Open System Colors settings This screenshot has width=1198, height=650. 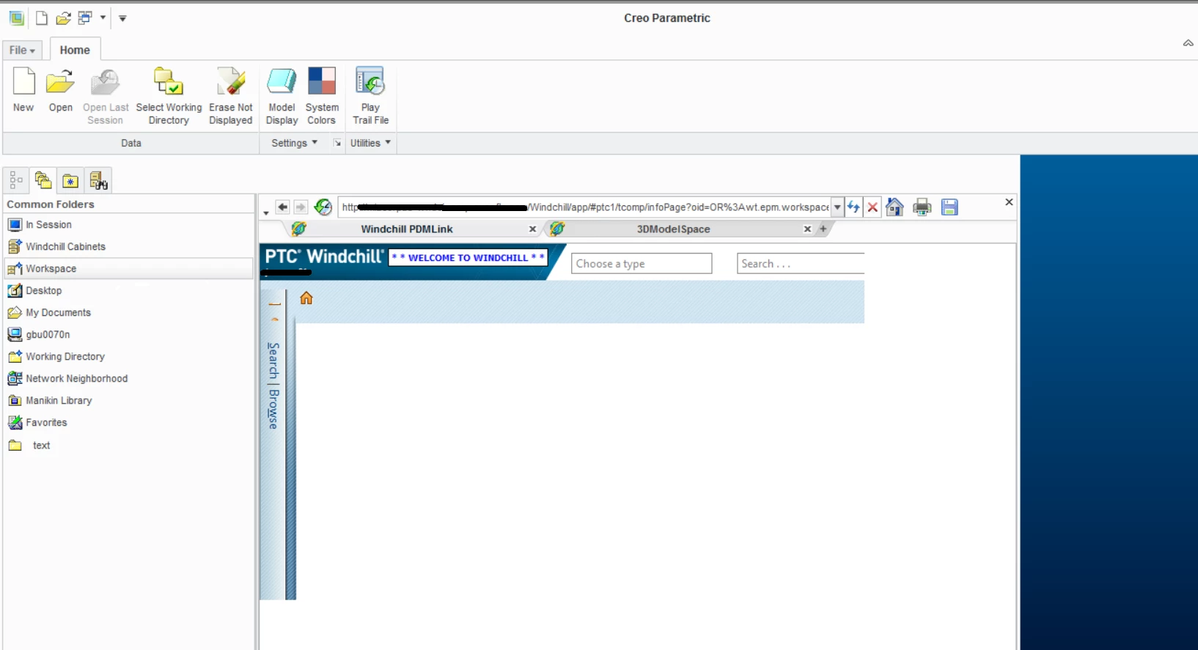[321, 97]
